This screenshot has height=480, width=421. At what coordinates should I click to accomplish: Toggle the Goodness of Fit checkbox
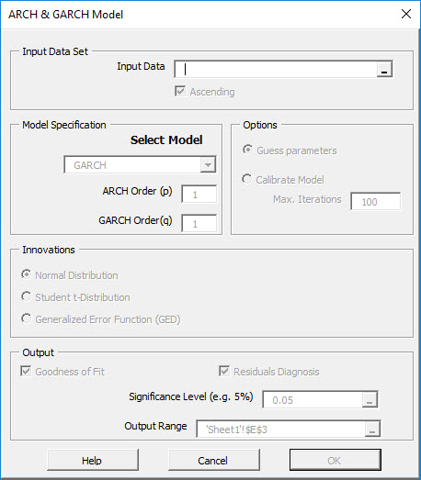pyautogui.click(x=26, y=371)
